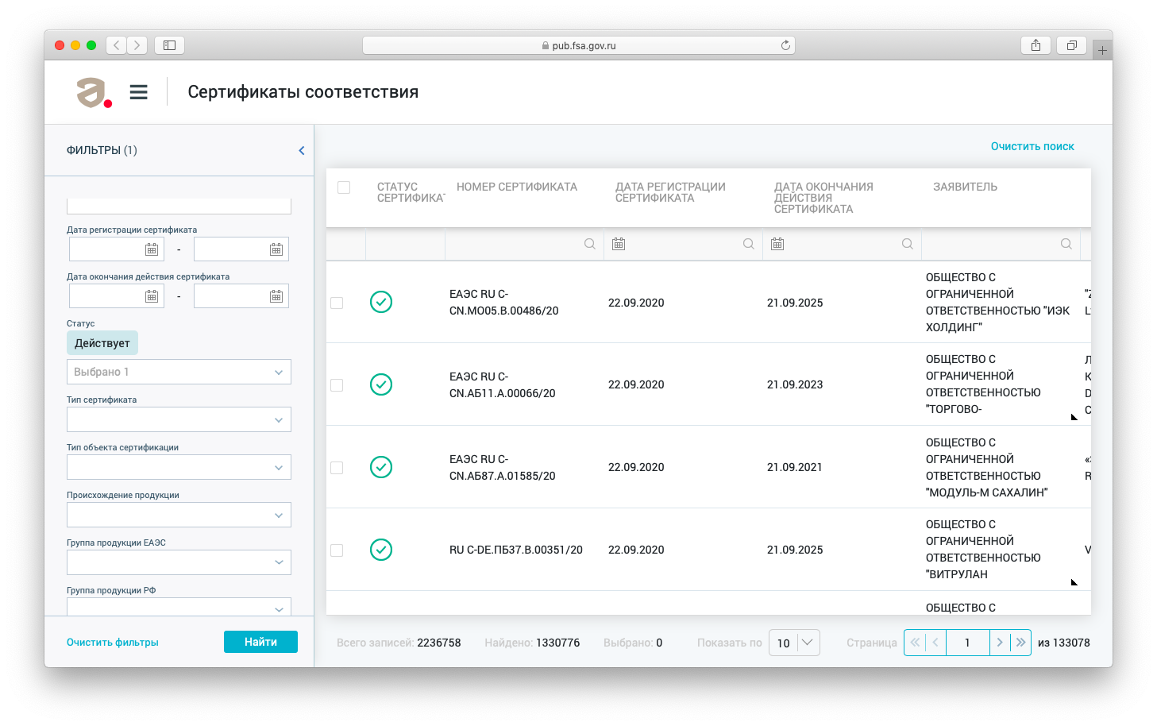Check the row for RU С-DE.ПБ37.В.00351/20
The image size is (1157, 726).
coord(337,550)
